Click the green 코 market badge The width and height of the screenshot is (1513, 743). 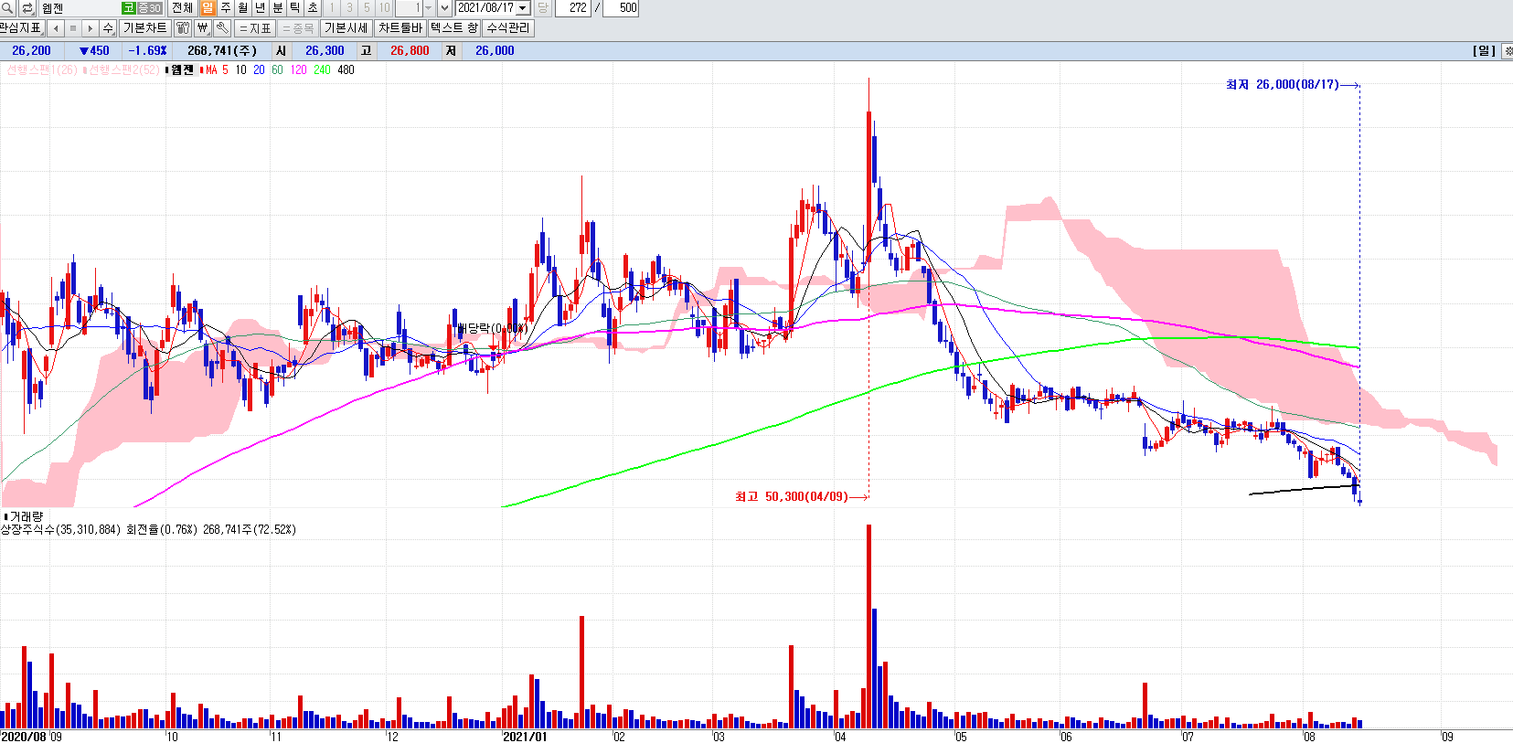129,7
